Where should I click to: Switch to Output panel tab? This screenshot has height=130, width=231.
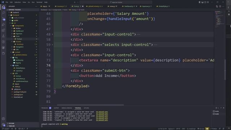click(x=56, y=108)
